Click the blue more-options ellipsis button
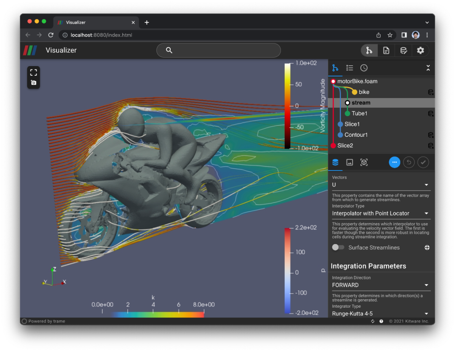 click(x=394, y=162)
